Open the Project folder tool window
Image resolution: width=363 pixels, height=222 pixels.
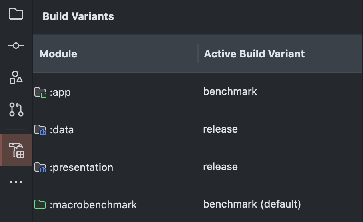[x=16, y=14]
